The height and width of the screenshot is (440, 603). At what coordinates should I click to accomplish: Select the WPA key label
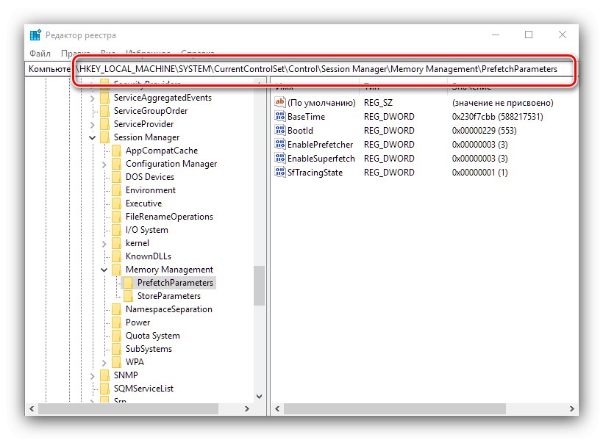[x=135, y=362]
